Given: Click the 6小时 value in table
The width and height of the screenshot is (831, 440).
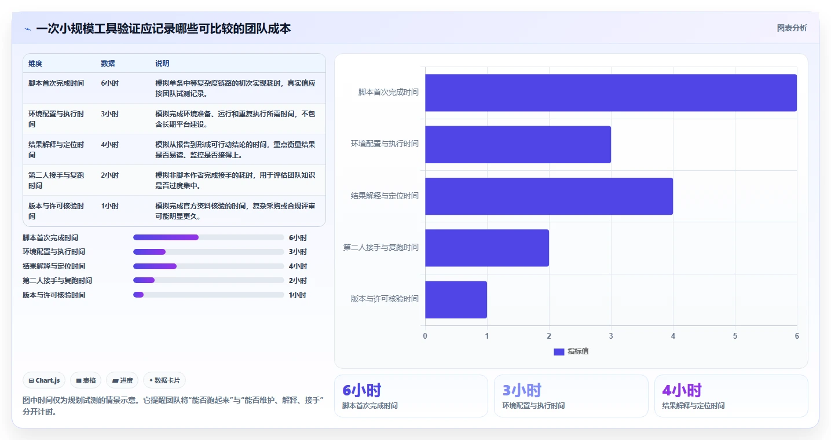Looking at the screenshot, I should 109,83.
